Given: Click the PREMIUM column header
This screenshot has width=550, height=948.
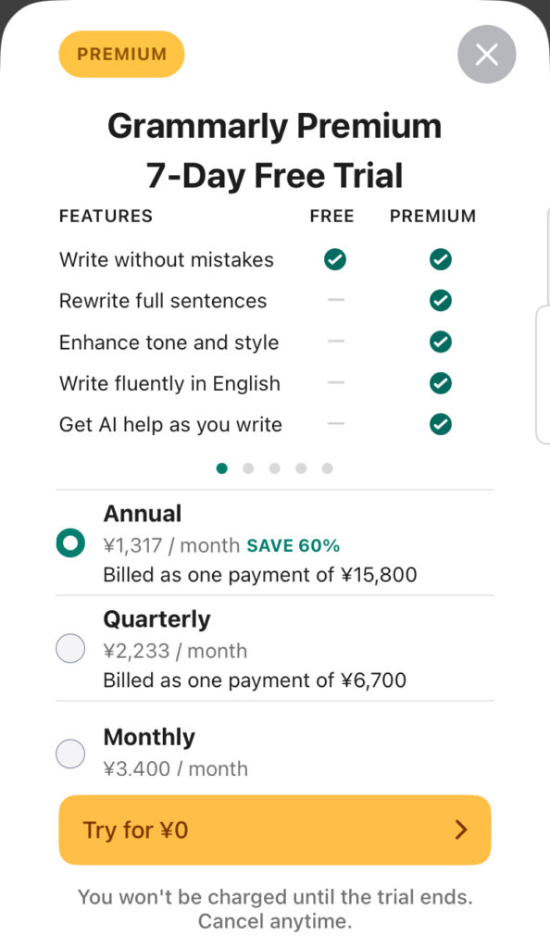Looking at the screenshot, I should pos(432,216).
